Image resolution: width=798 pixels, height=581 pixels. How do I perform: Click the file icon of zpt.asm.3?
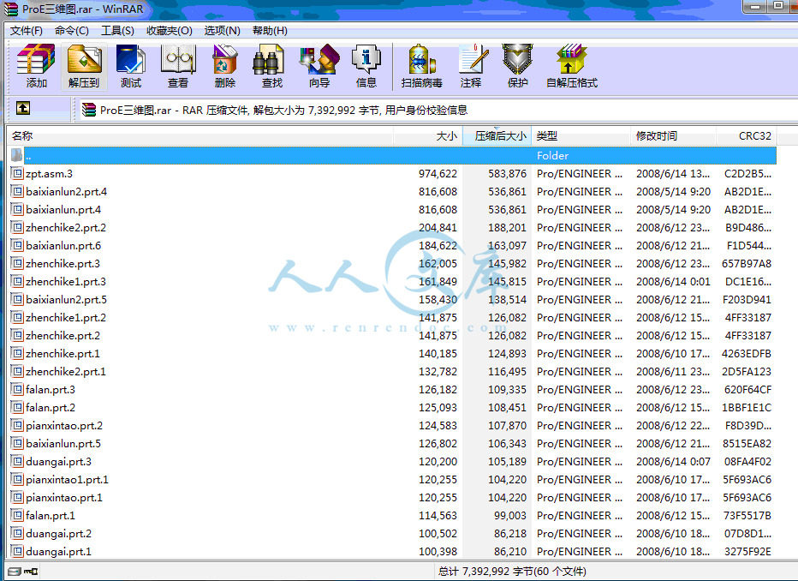click(x=17, y=174)
